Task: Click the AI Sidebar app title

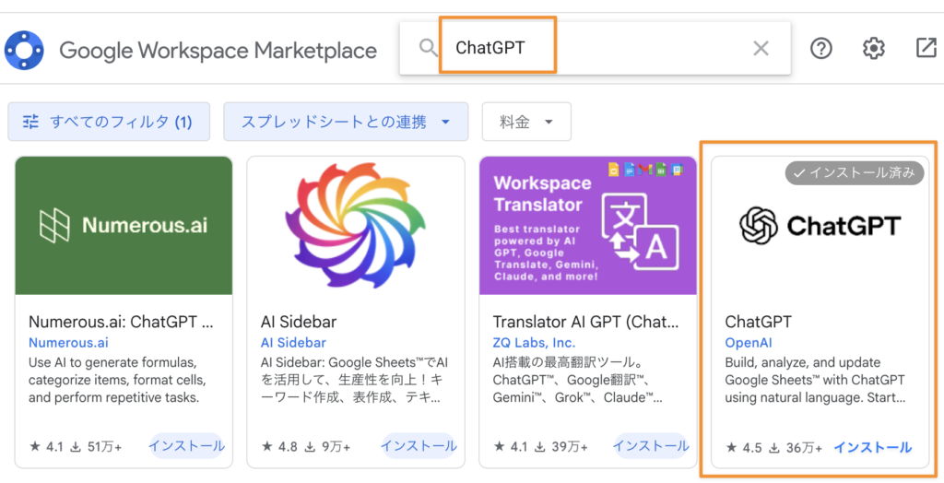Action: coord(299,322)
